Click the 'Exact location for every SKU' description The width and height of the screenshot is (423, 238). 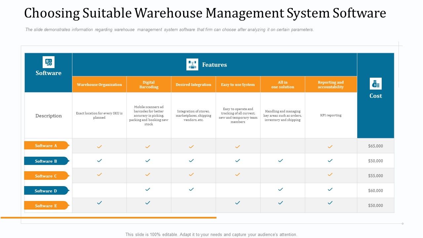pyautogui.click(x=99, y=115)
